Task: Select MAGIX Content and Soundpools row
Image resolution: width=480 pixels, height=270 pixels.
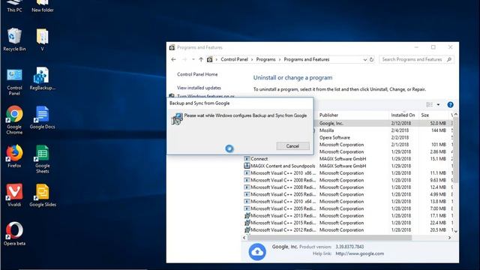Action: 348,166
